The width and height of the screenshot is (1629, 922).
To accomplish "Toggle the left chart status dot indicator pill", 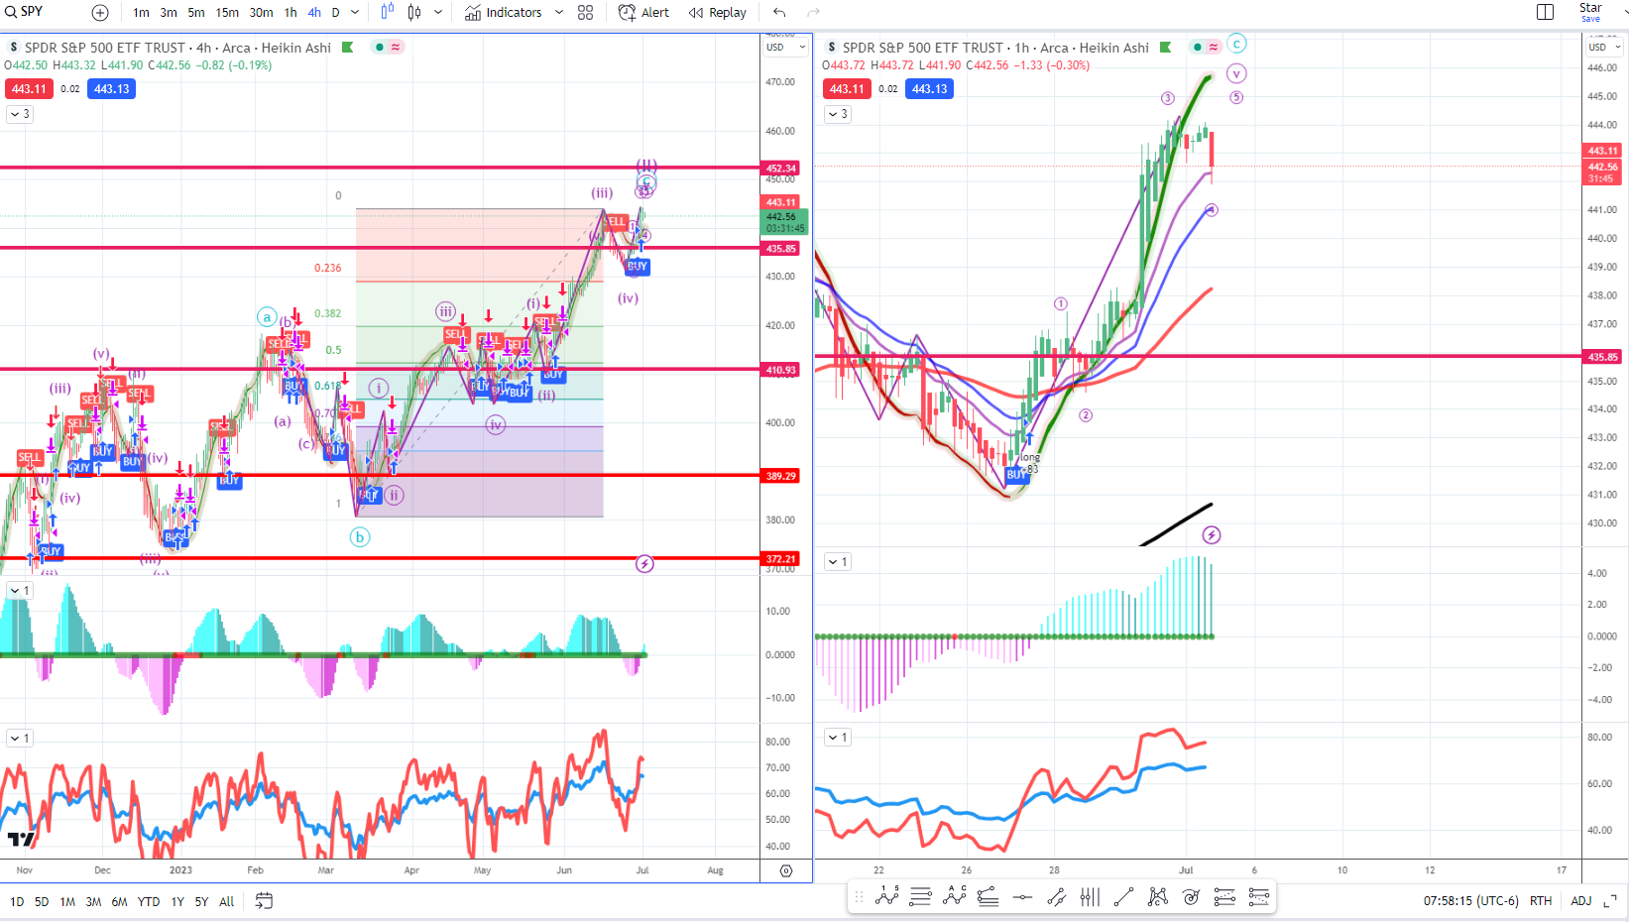I will pyautogui.click(x=388, y=47).
